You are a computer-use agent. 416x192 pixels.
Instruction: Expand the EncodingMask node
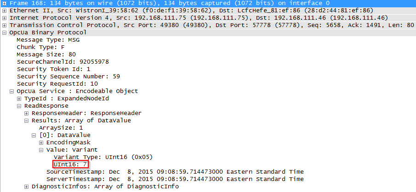[41, 143]
